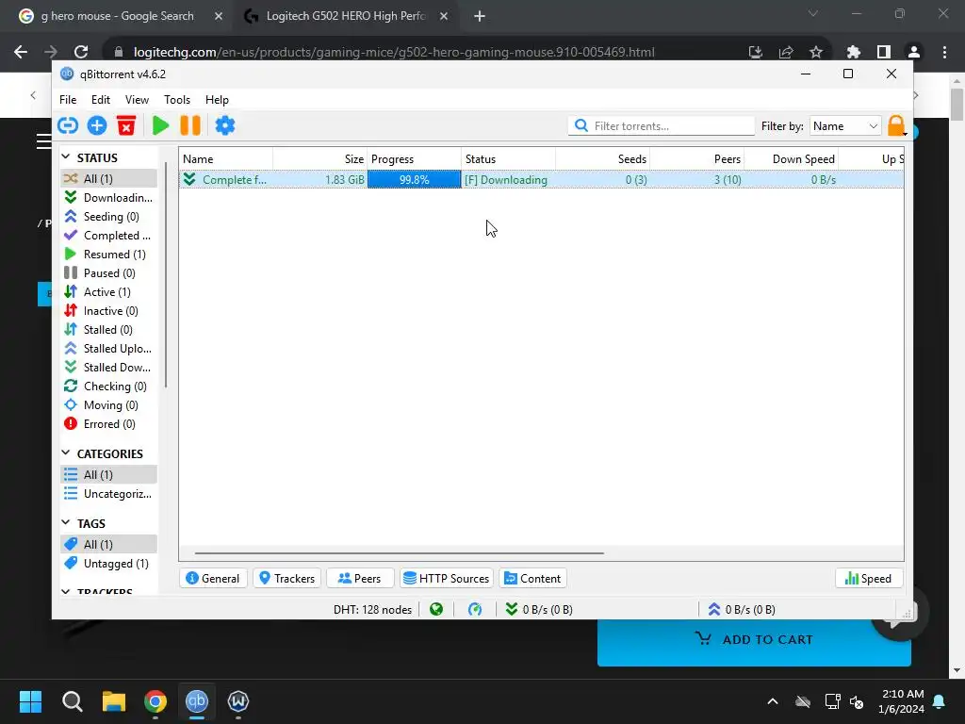Select the Stalled Downloading filter

click(108, 368)
